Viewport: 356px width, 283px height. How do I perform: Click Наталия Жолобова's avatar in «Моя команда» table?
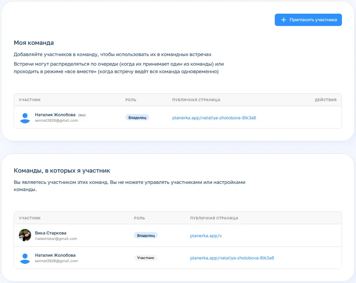pos(25,118)
